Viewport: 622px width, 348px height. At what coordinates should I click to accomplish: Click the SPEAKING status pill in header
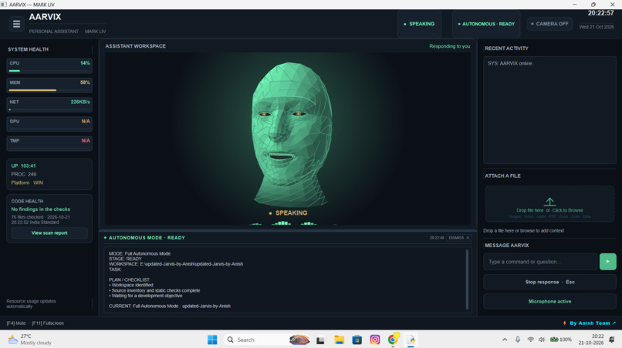click(x=419, y=24)
